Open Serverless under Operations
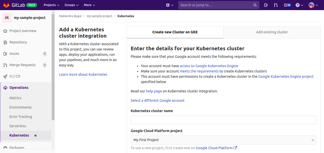Image resolution: width=324 pixels, height=153 pixels. 18,126
